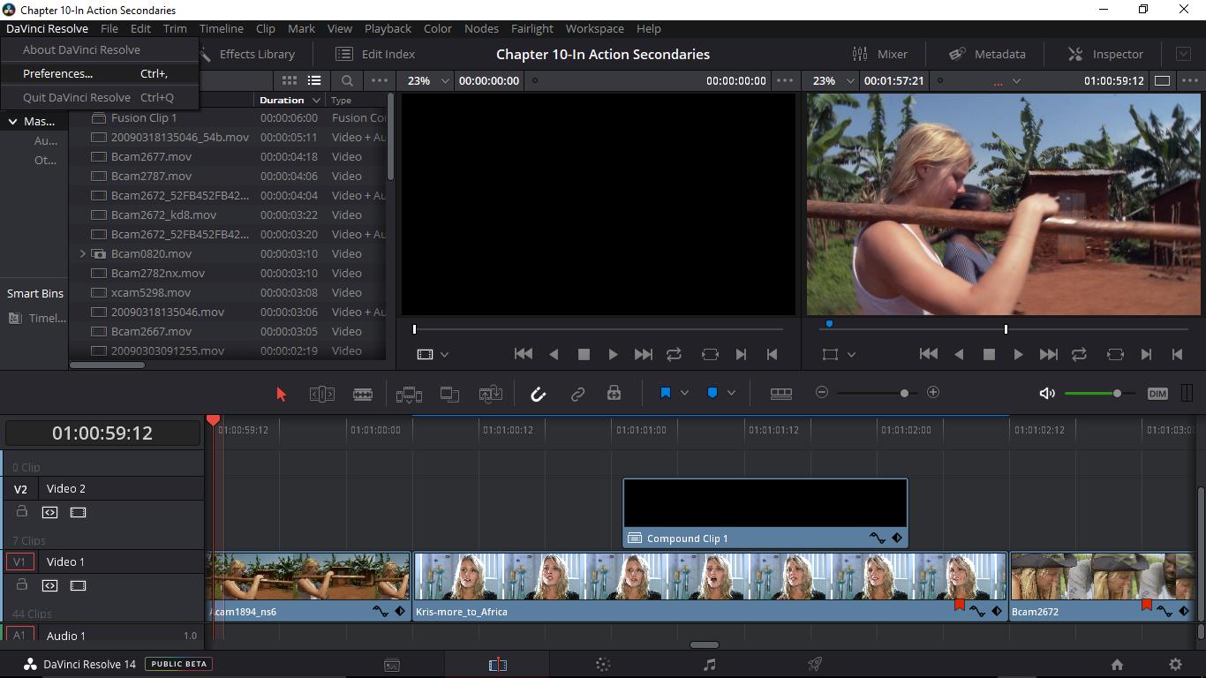Viewport: 1206px width, 678px height.
Task: Click the insert clip icon in the toolbar
Action: point(409,394)
